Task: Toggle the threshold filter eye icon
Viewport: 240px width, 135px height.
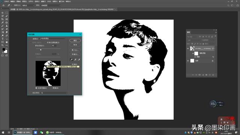Action: pos(195,57)
